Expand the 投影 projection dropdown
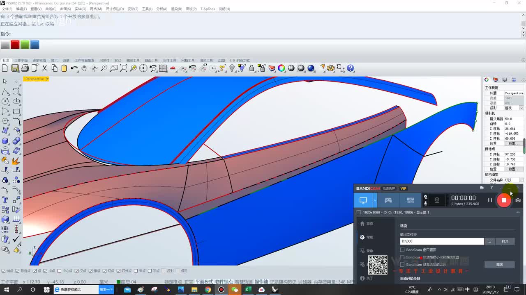 (521, 108)
